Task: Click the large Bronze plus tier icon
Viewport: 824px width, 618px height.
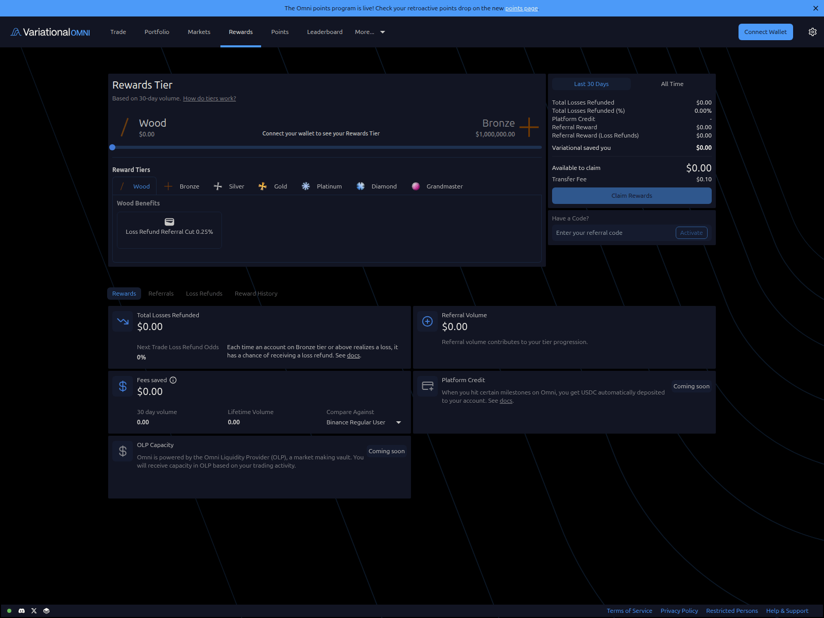Action: tap(529, 127)
